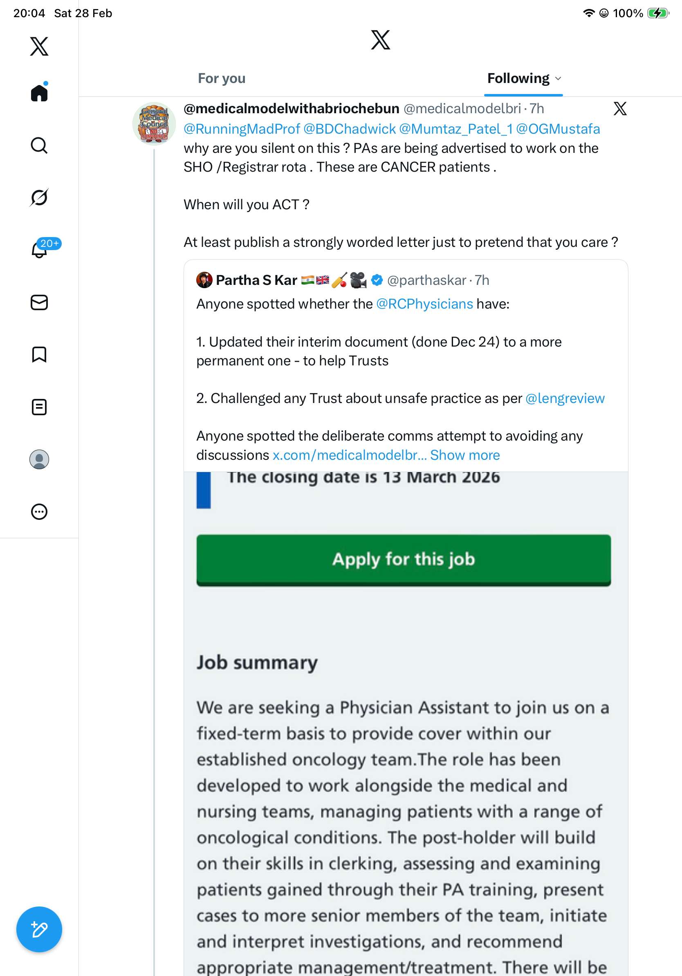Open Direct Messages envelope icon
This screenshot has height=976, width=682.
(39, 303)
